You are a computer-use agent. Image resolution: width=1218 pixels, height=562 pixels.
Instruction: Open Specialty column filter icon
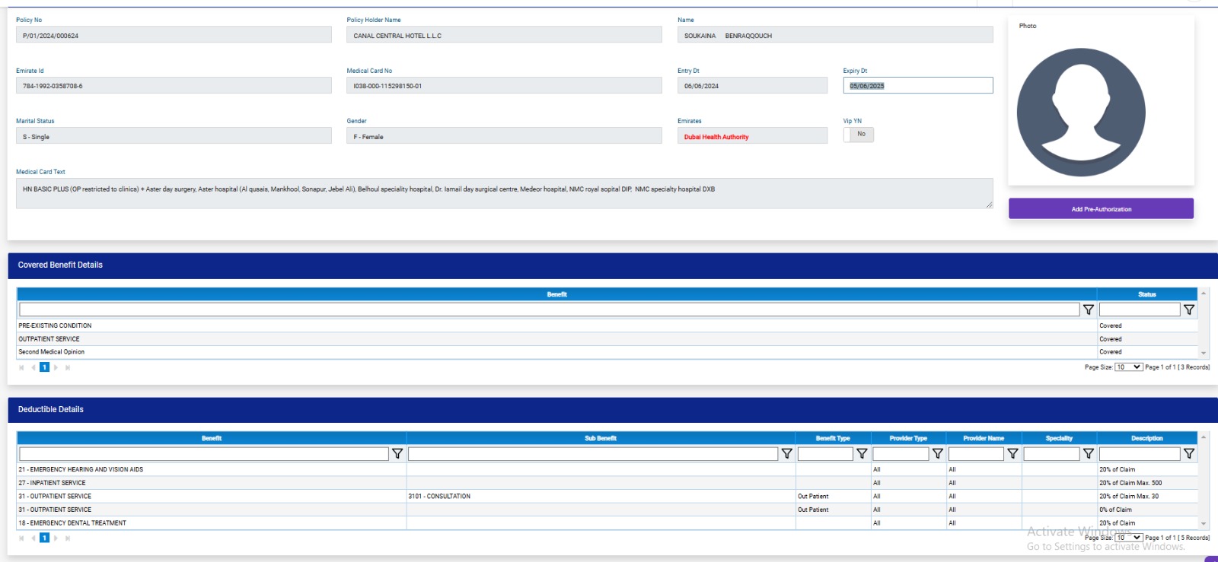(1088, 453)
